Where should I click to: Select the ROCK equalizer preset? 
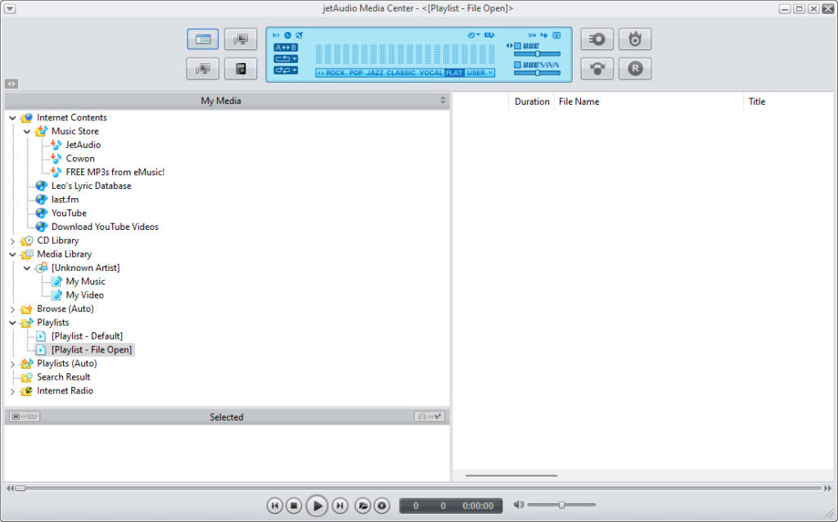(335, 73)
